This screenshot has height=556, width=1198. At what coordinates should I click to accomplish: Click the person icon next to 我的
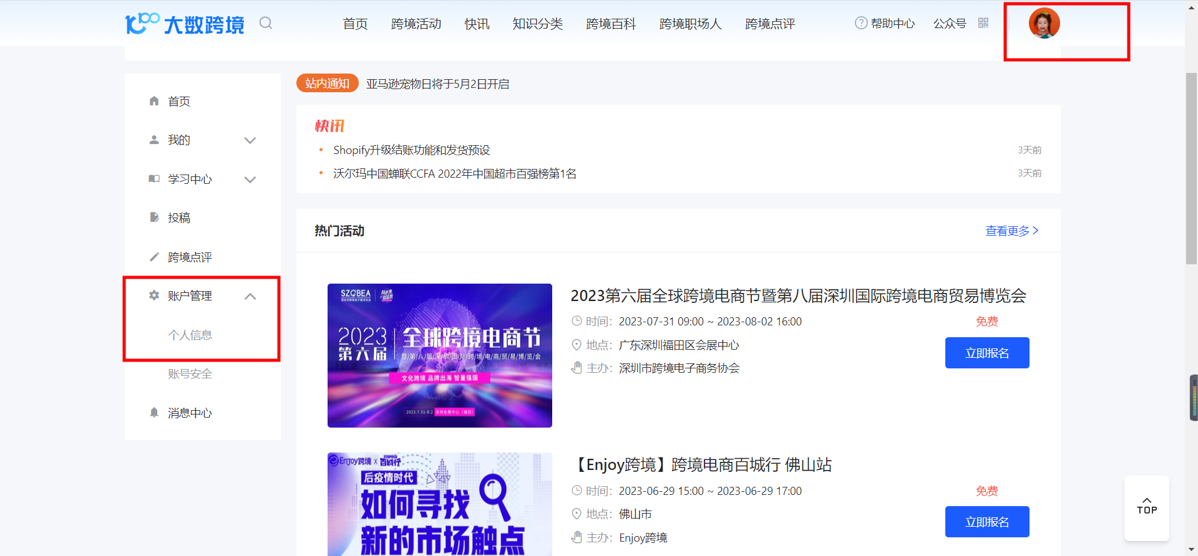pos(154,140)
